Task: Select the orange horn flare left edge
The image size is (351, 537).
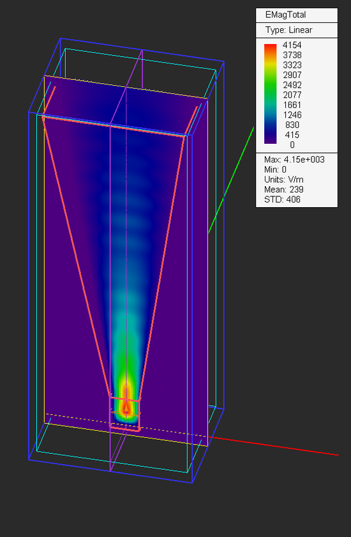Action: click(76, 257)
